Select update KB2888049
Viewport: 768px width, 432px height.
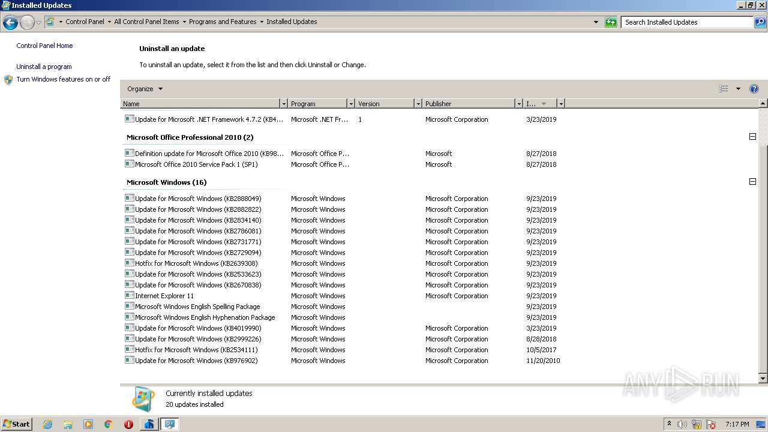342,199
